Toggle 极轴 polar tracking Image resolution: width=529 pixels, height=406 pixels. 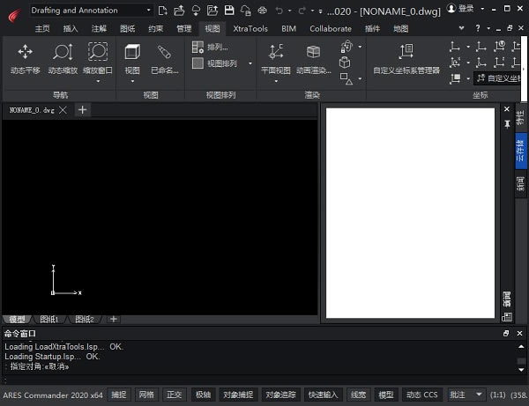(x=203, y=395)
